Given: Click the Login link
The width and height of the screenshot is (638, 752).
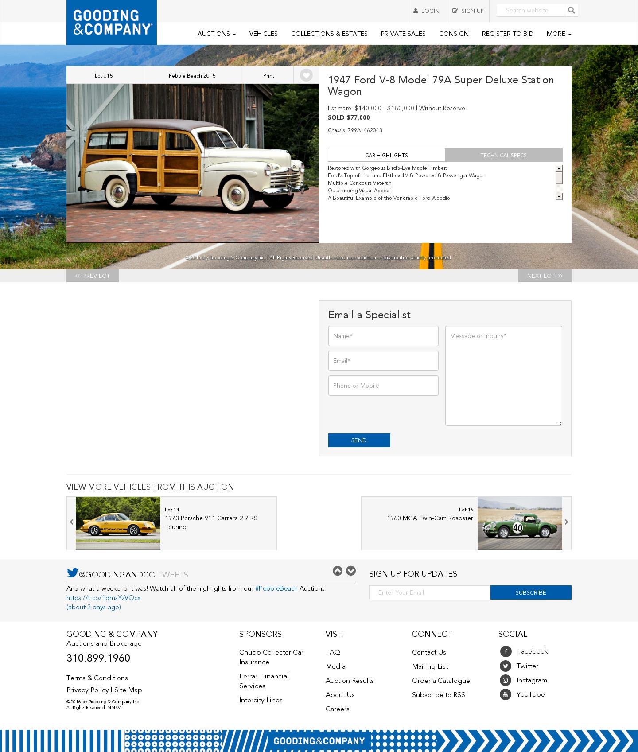Looking at the screenshot, I should pyautogui.click(x=427, y=11).
